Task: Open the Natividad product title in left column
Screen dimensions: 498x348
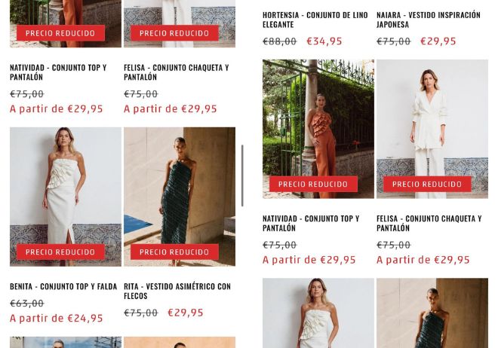Action: pyautogui.click(x=58, y=72)
